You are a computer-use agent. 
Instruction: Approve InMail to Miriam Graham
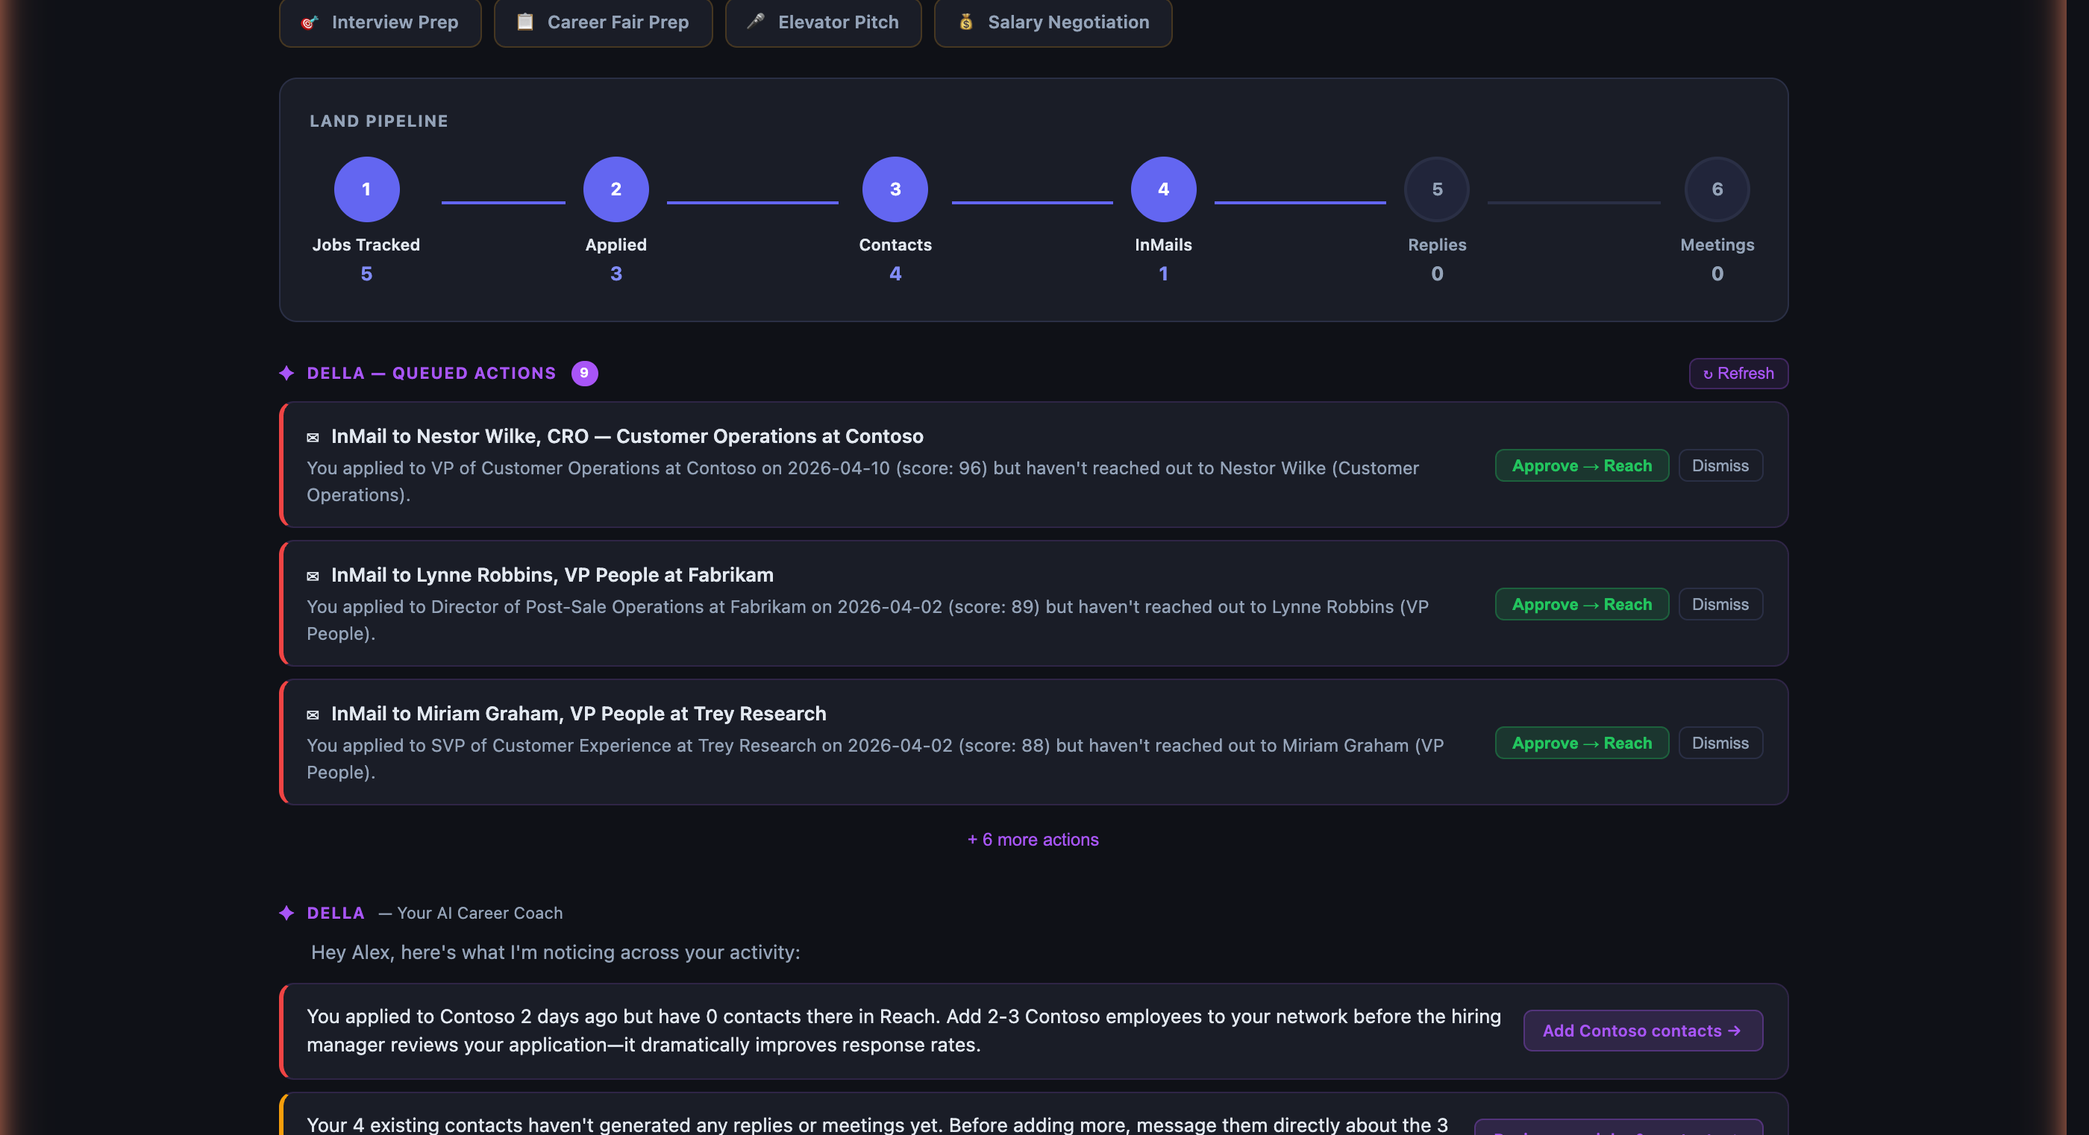coord(1582,743)
